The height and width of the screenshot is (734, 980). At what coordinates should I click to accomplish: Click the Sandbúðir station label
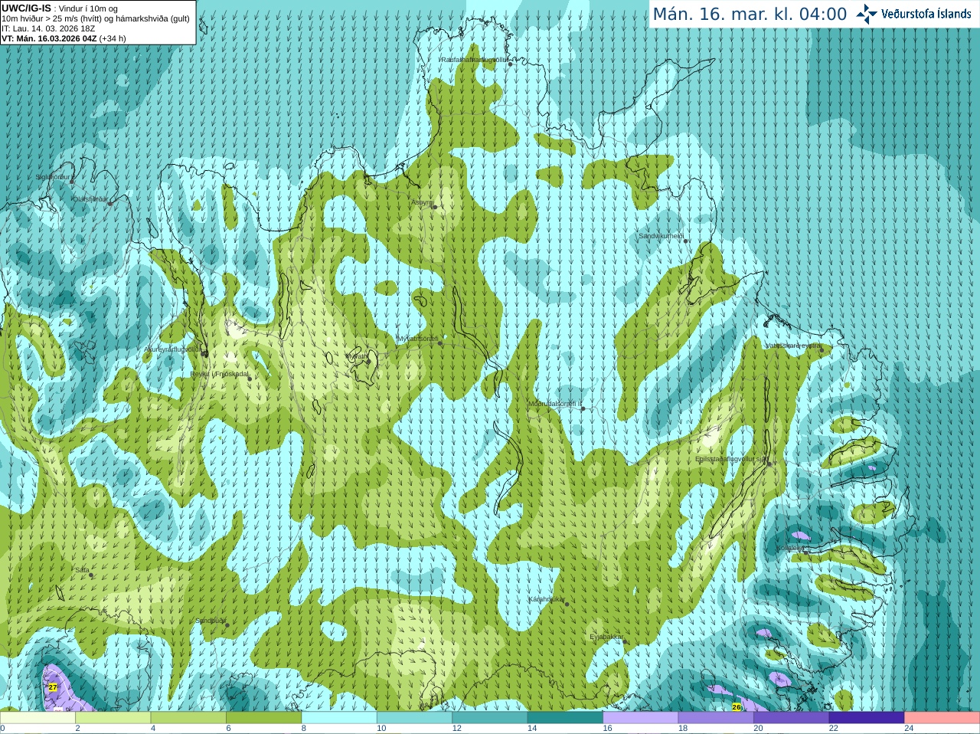pyautogui.click(x=210, y=621)
